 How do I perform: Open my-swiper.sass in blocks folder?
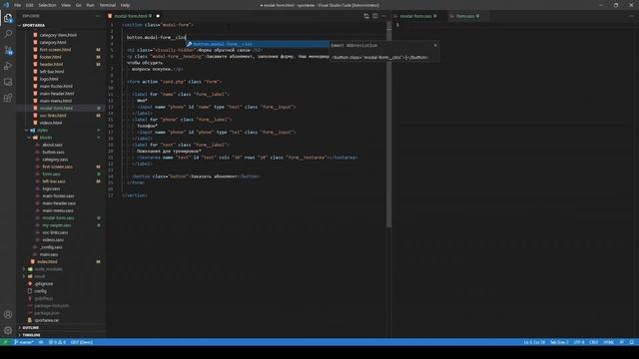click(x=57, y=225)
